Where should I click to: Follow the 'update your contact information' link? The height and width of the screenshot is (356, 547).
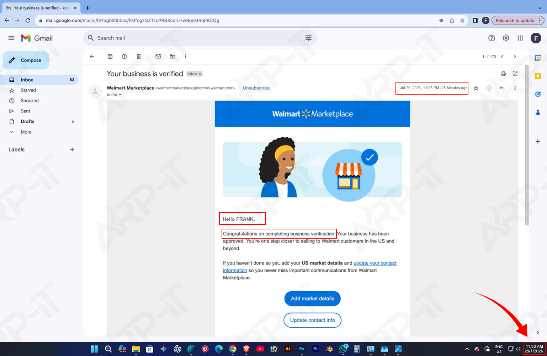click(x=375, y=263)
